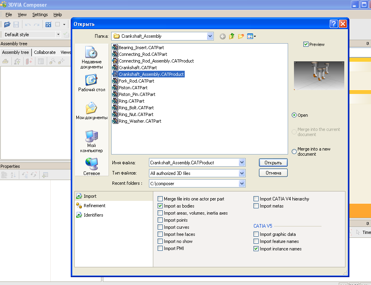Click categorized sort icon in Properties
This screenshot has height=285, width=371.
4,175
